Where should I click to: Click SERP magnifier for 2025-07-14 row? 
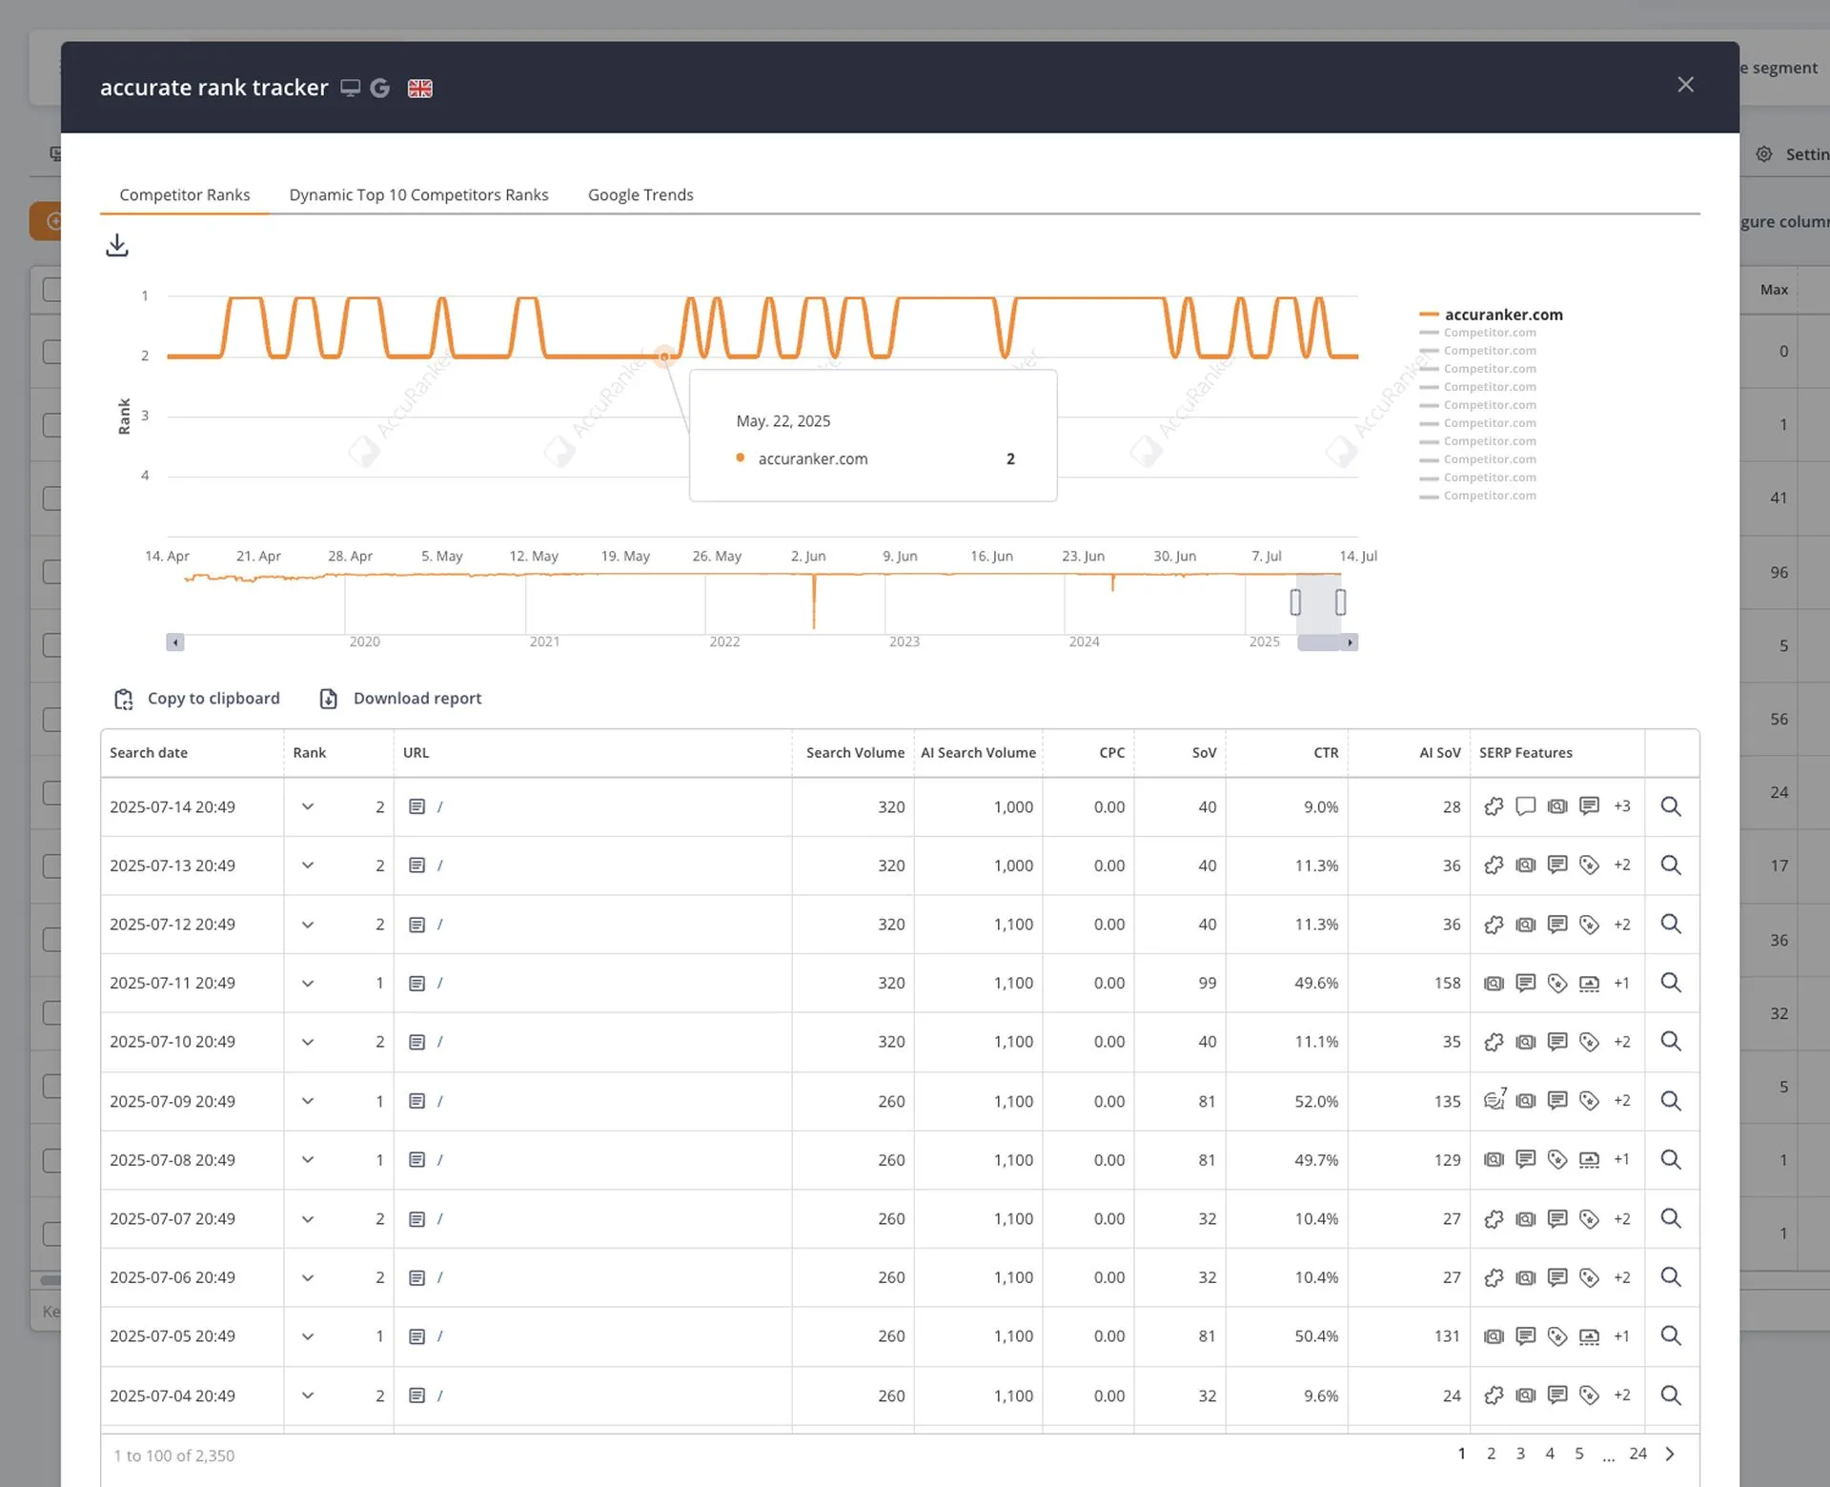[1671, 807]
